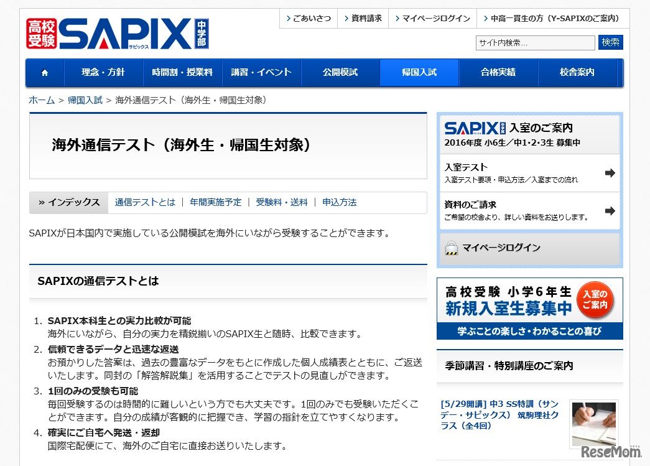Select the home icon in the navigation bar
The width and height of the screenshot is (650, 466).
(44, 72)
